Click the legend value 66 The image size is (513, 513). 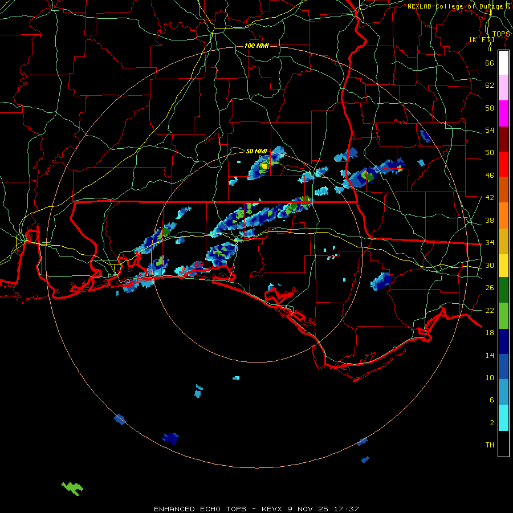coord(490,63)
